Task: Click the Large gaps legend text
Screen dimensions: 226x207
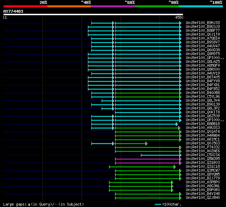Action: point(43,204)
